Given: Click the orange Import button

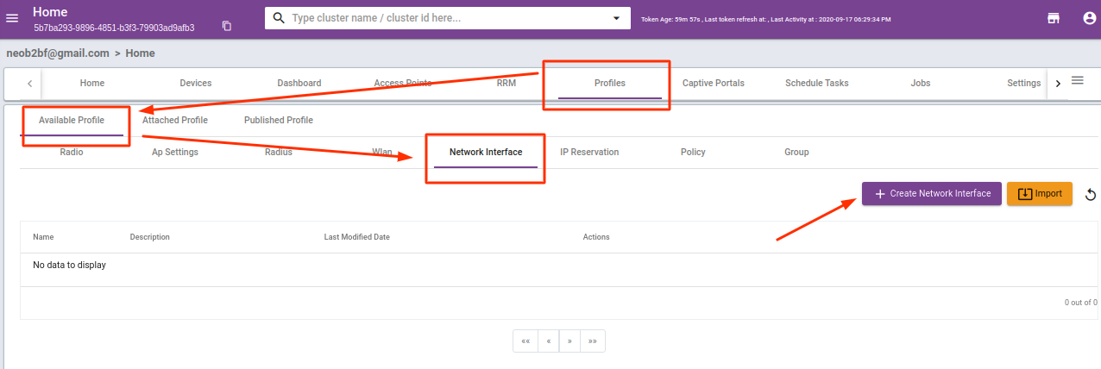Looking at the screenshot, I should (x=1039, y=194).
